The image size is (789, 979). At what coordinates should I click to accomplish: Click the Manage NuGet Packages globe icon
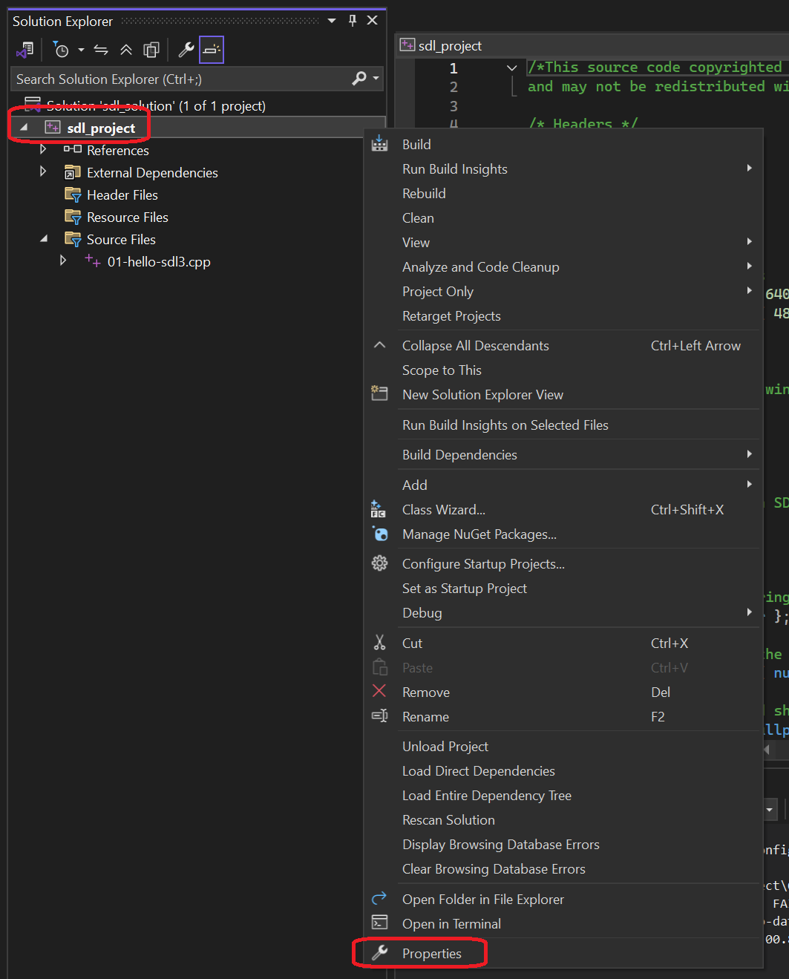[379, 534]
